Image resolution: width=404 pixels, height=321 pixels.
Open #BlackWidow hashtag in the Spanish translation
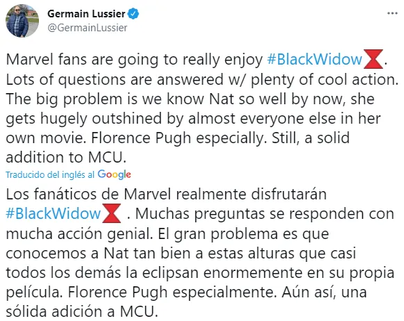point(54,214)
